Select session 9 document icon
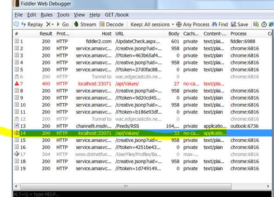The height and width of the screenshot is (197, 274). coord(17,97)
